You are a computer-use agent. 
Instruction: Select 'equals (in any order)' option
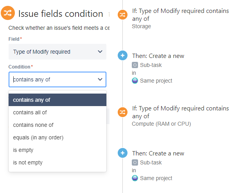click(57, 137)
